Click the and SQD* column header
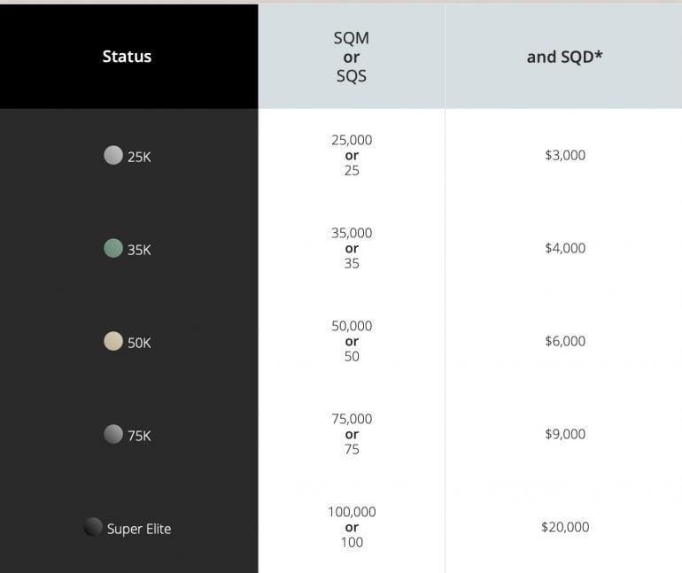This screenshot has width=682, height=573. coord(564,57)
